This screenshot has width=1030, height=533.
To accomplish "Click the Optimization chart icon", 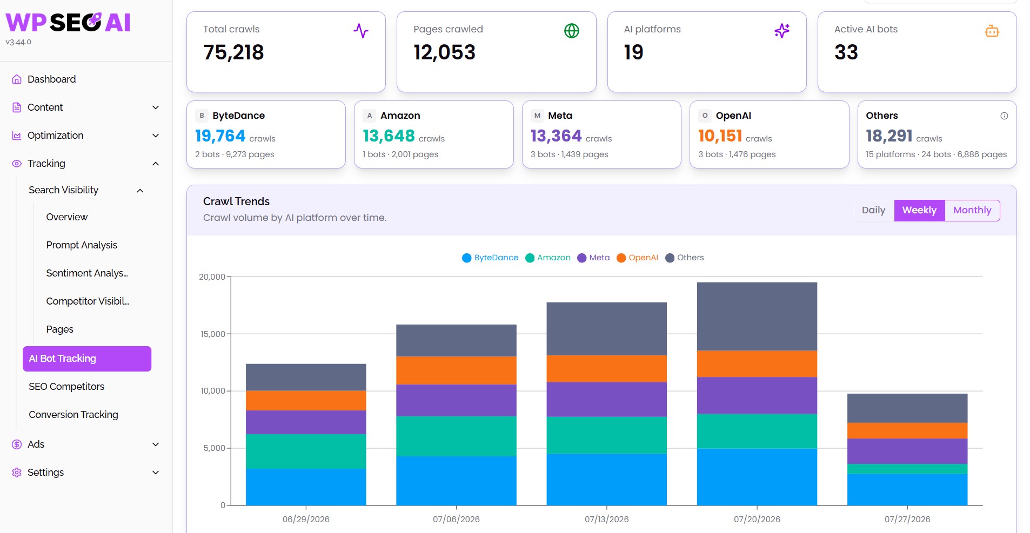I will coord(17,136).
